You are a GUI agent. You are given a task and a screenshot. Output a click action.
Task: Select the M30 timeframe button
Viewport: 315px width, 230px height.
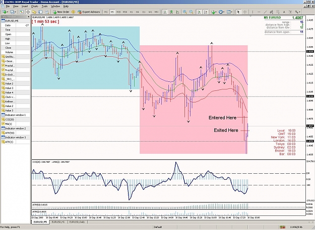click(x=125, y=12)
